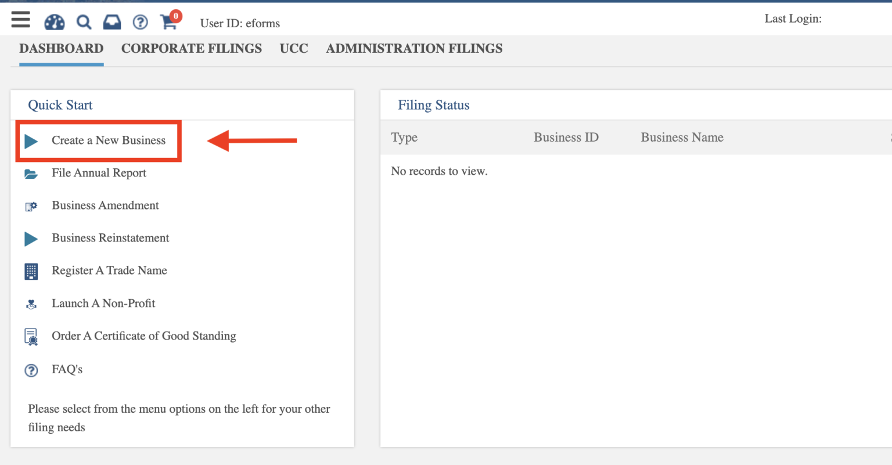Click the help question mark icon in toolbar
Screen dimensions: 892x465
click(x=140, y=23)
